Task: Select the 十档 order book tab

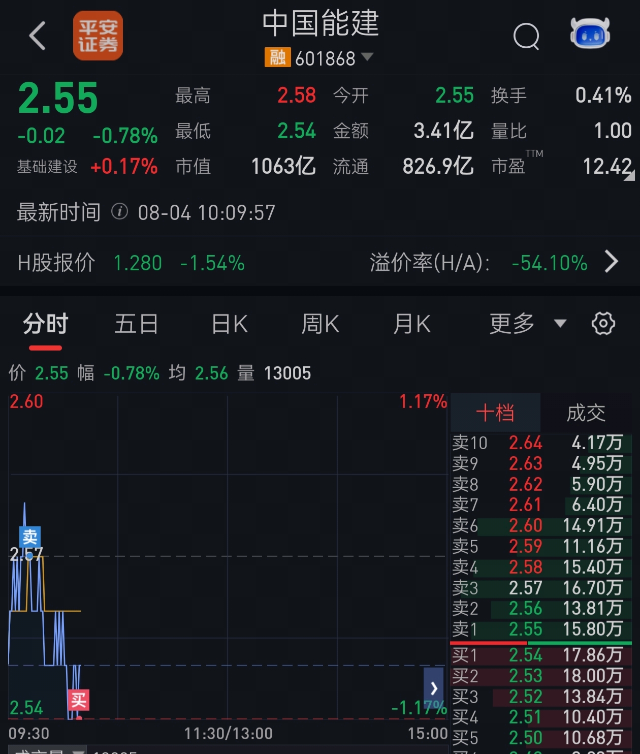Action: coord(495,413)
